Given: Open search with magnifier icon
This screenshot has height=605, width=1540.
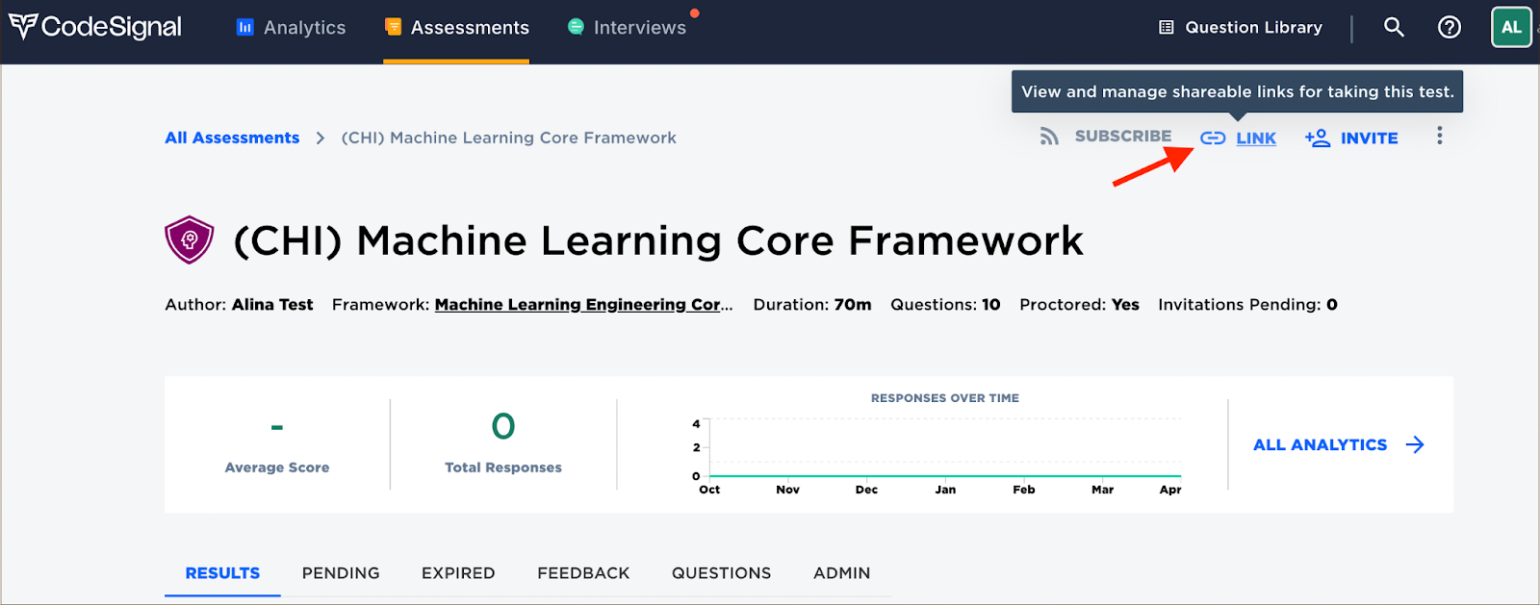Looking at the screenshot, I should click(1394, 27).
